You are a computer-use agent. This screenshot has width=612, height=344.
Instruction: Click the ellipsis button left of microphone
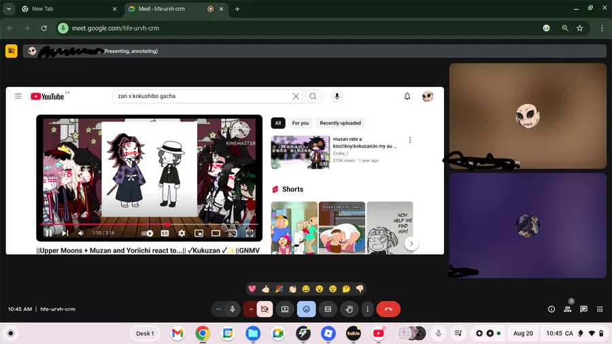218,309
